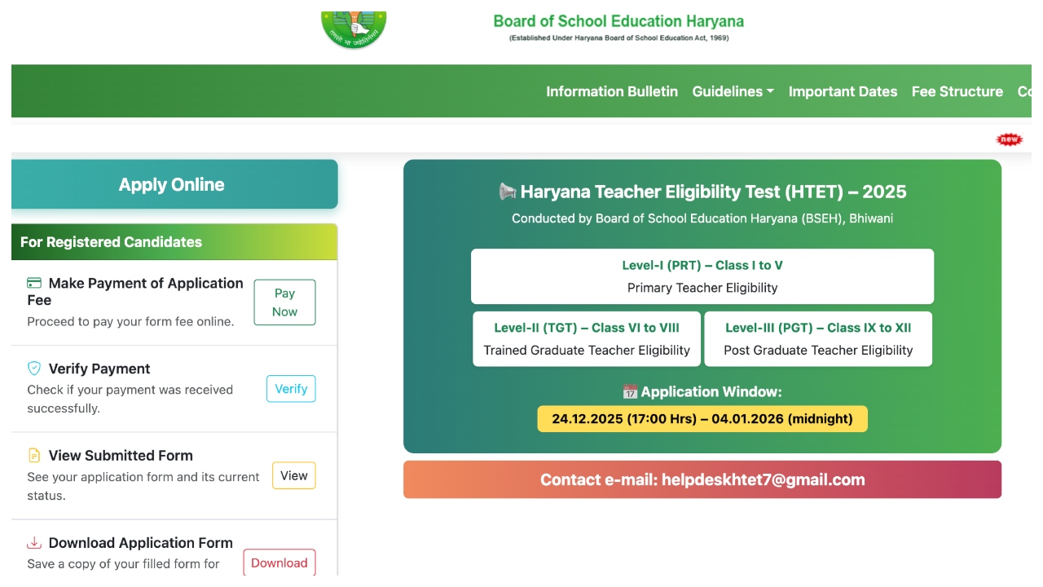
Task: Click the Level-II (TGT) eligibility card
Action: coord(586,338)
